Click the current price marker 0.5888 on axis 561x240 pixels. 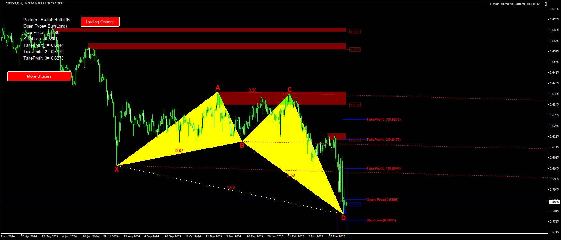click(554, 202)
